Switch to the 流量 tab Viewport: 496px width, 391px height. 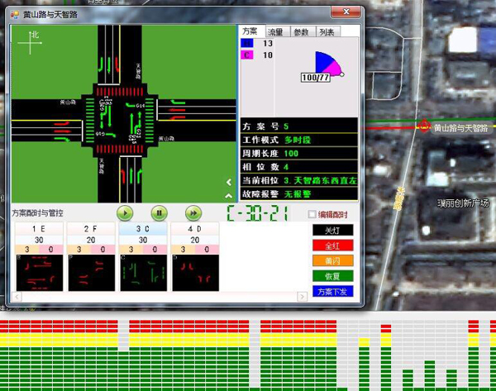tap(276, 32)
